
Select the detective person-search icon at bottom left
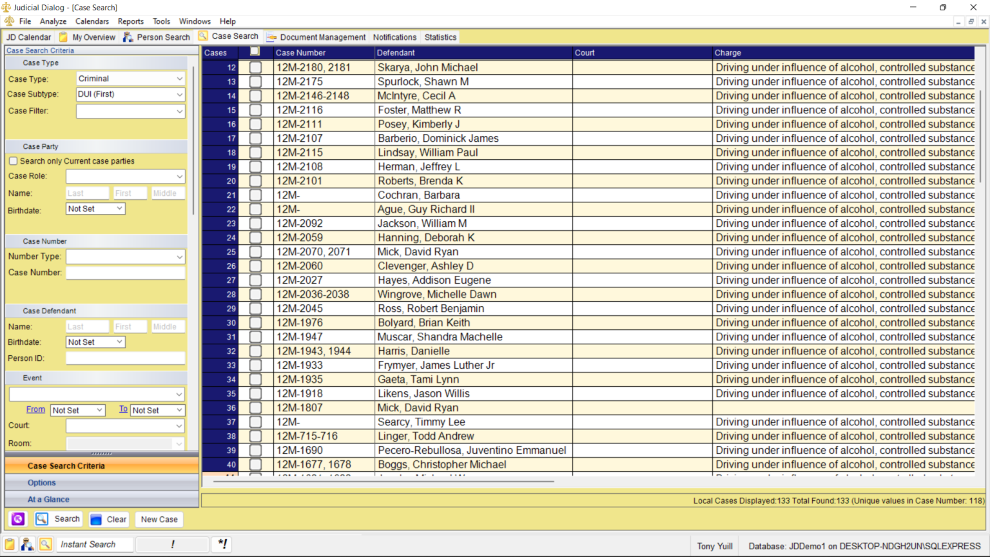27,545
